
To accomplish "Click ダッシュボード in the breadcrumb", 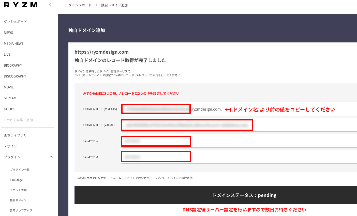I will pos(80,5).
